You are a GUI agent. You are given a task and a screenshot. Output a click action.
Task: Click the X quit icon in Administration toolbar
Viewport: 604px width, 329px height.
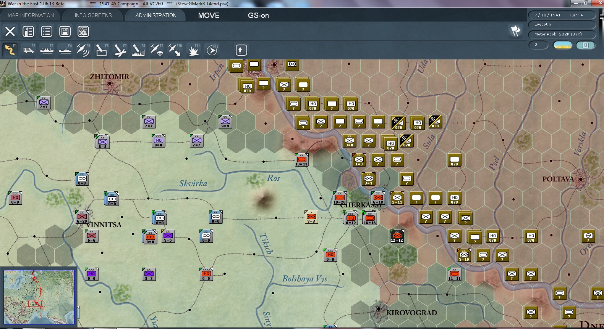10,31
